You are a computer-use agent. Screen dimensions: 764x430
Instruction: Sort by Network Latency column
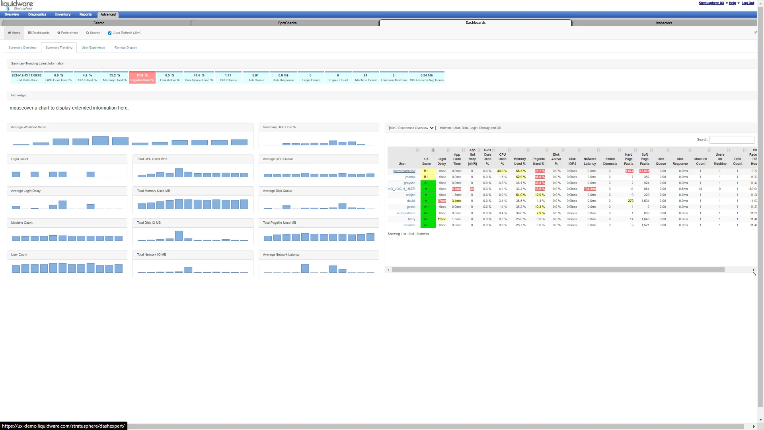tap(598, 150)
